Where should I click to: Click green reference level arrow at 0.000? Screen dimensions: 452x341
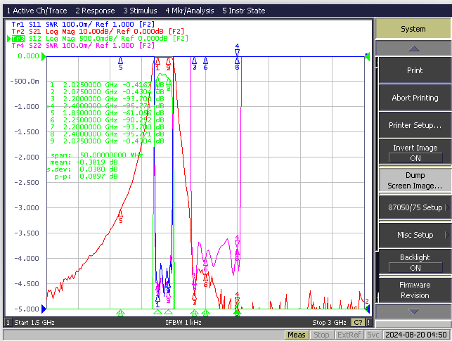click(44, 56)
